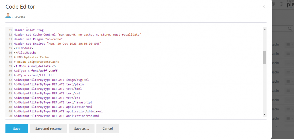The height and width of the screenshot is (139, 294).
Task: Click the user avatar icon beside .htaccess
Action: 8,16
